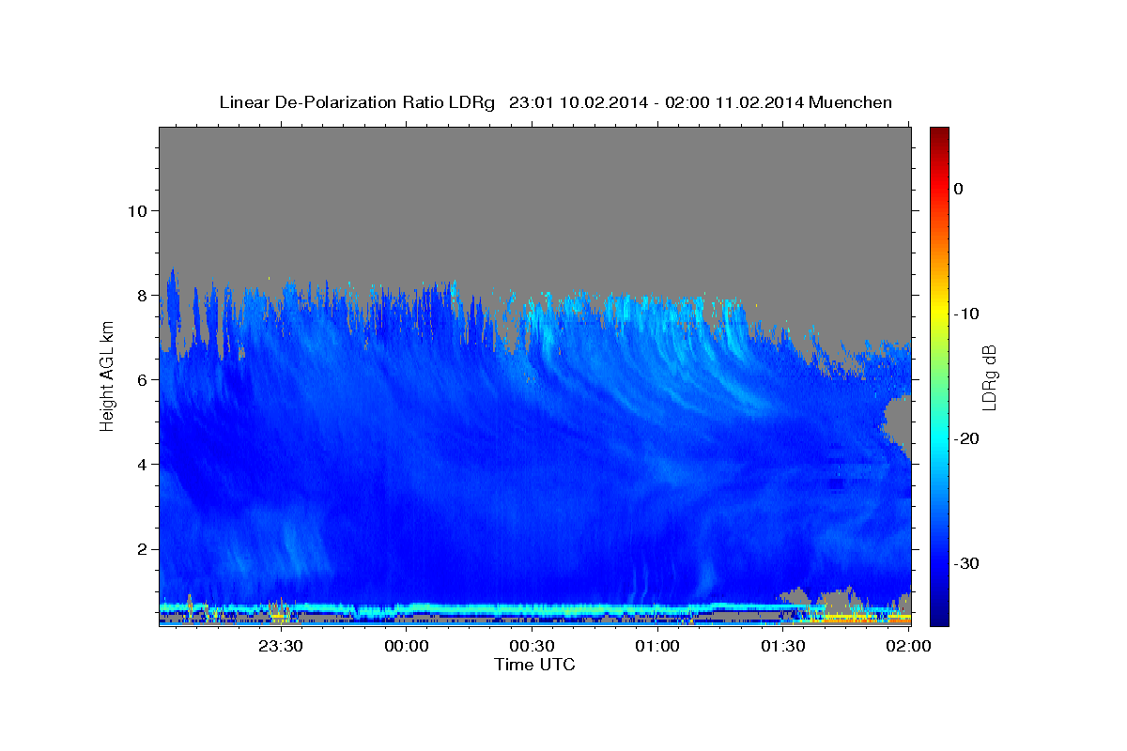Click the plot title 'Linear De-Polarization Ratio LDRg'
The width and height of the screenshot is (1127, 751).
(357, 102)
